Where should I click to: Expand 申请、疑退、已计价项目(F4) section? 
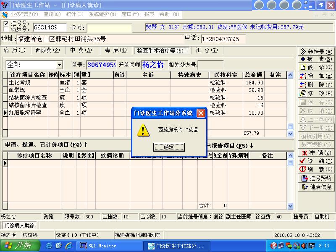pos(46,145)
